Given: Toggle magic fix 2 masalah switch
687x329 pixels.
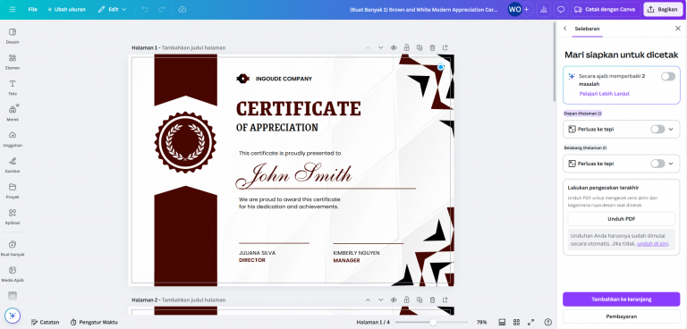Looking at the screenshot, I should pos(668,77).
